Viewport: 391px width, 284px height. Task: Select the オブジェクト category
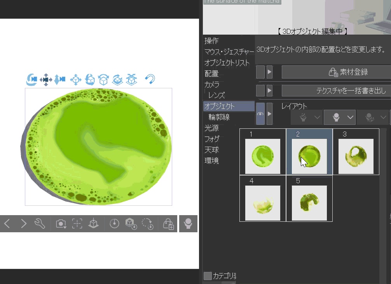tap(229, 106)
